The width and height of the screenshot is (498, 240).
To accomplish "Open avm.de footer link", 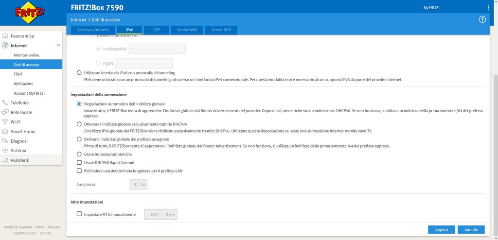I will click(45, 233).
